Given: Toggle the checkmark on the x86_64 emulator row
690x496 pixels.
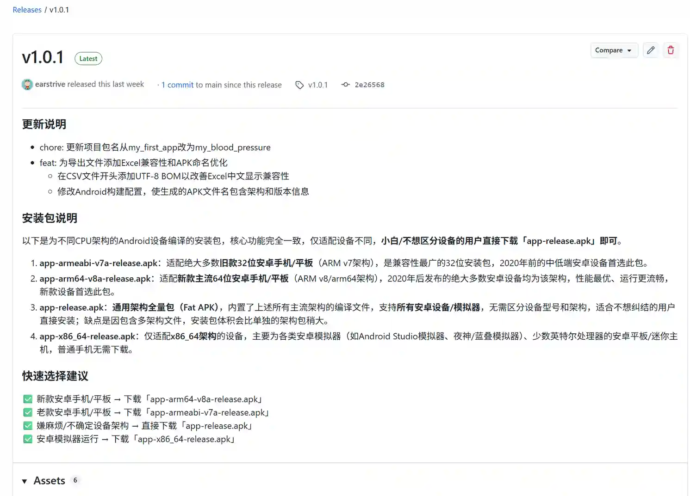Looking at the screenshot, I should tap(27, 439).
